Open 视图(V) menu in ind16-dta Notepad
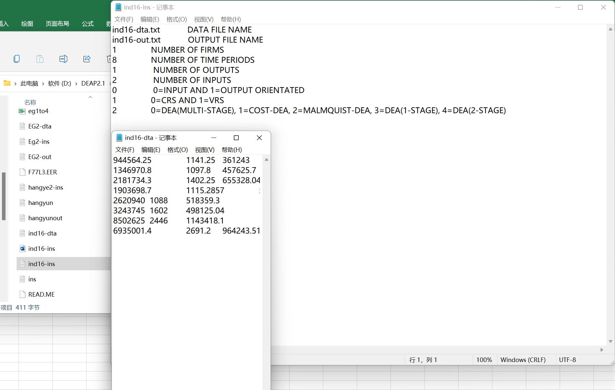615x390 pixels. (x=205, y=150)
